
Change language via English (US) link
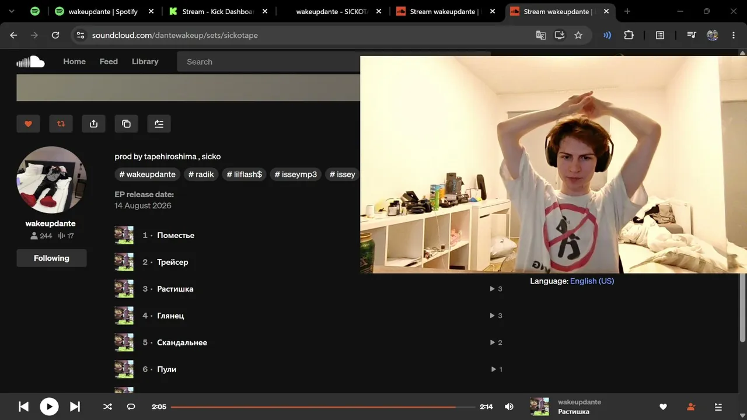click(x=592, y=281)
